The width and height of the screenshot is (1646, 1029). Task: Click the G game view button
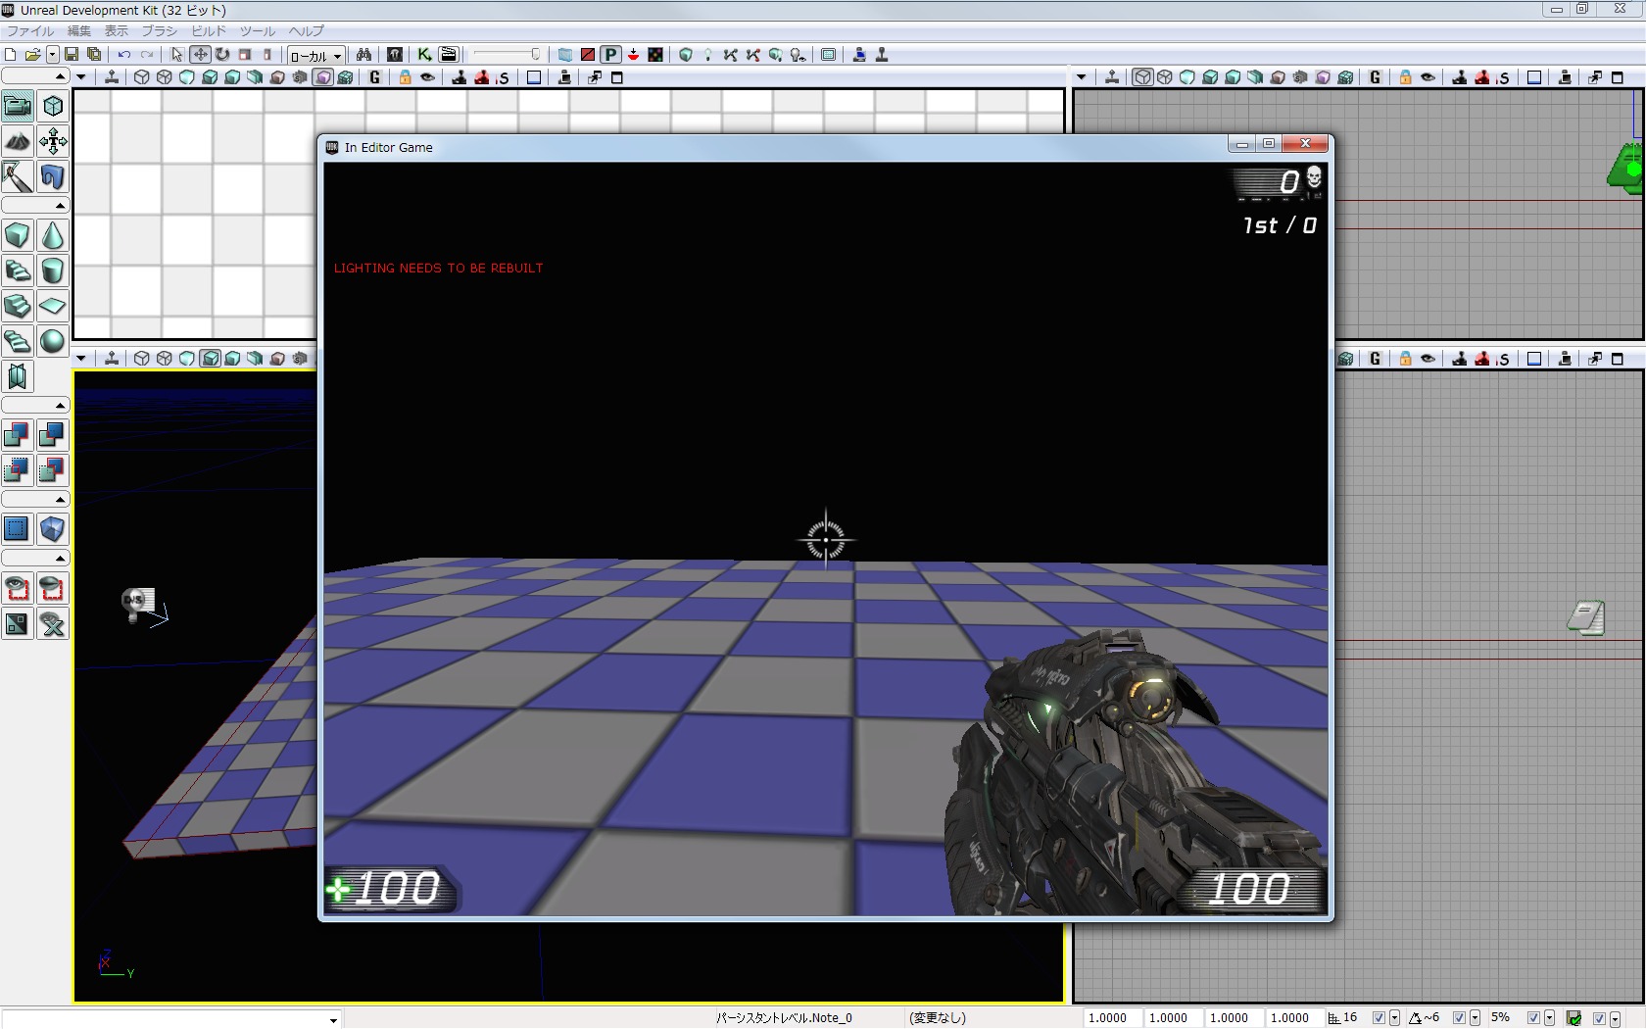(375, 77)
